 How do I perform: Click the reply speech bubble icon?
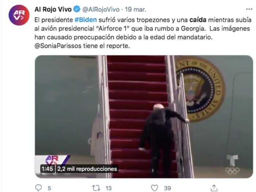click(38, 188)
